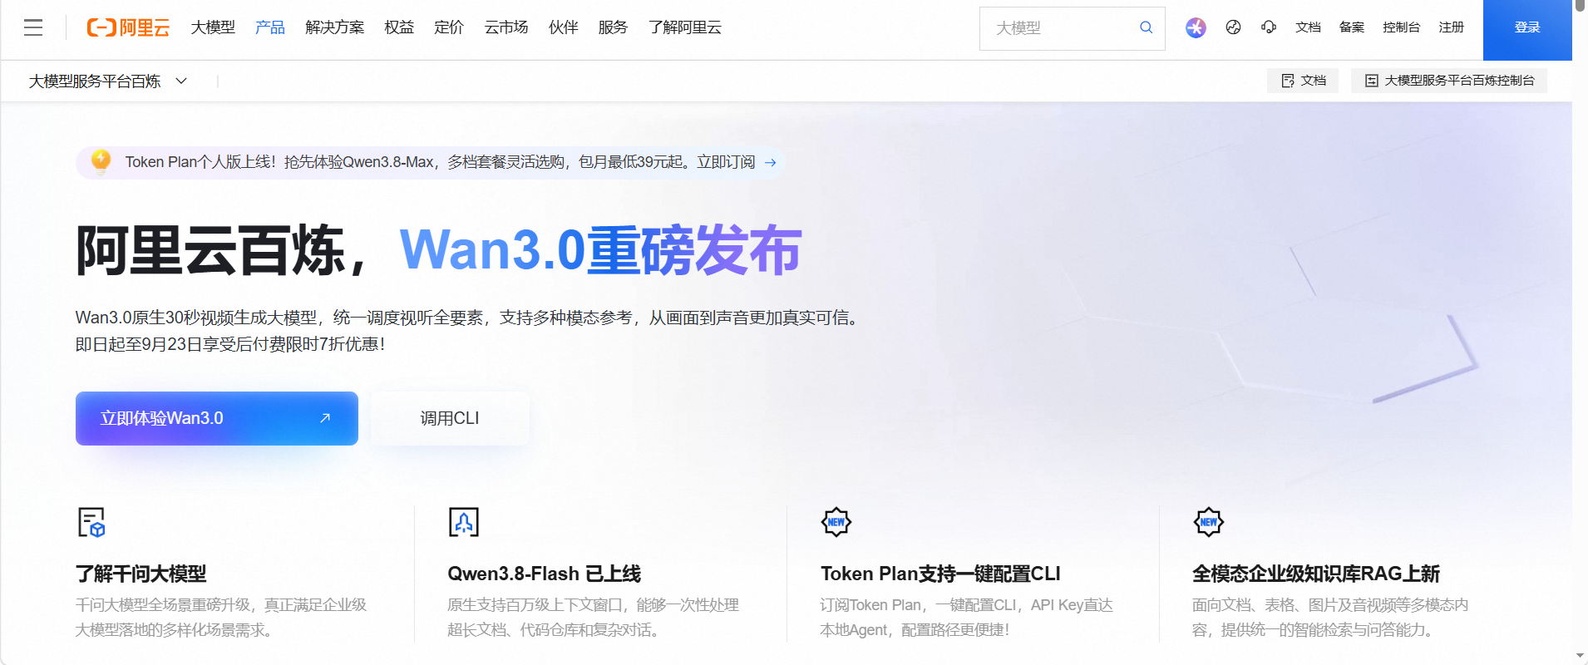This screenshot has height=665, width=1588.
Task: Open the 大模型 menu in top navigation
Action: 213,27
